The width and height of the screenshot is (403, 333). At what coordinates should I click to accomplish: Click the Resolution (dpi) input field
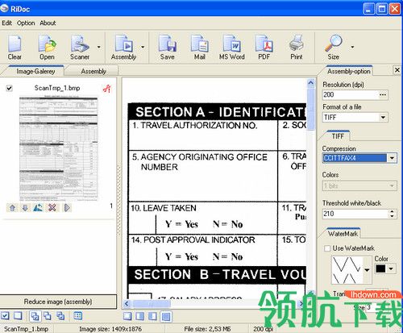(351, 94)
